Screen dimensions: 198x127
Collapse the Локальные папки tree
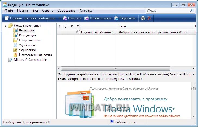point(5,26)
